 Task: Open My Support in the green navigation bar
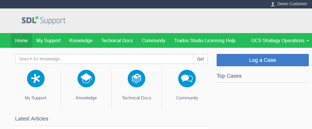[48, 41]
